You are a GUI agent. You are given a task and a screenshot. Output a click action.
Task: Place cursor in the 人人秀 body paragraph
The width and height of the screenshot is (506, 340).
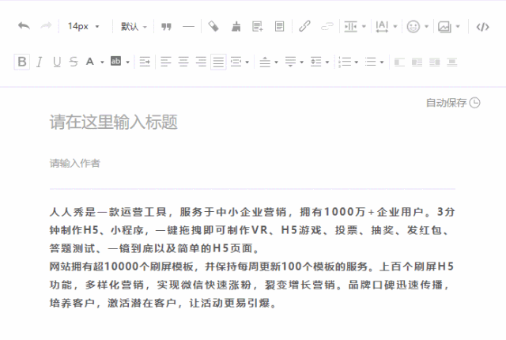(x=252, y=230)
